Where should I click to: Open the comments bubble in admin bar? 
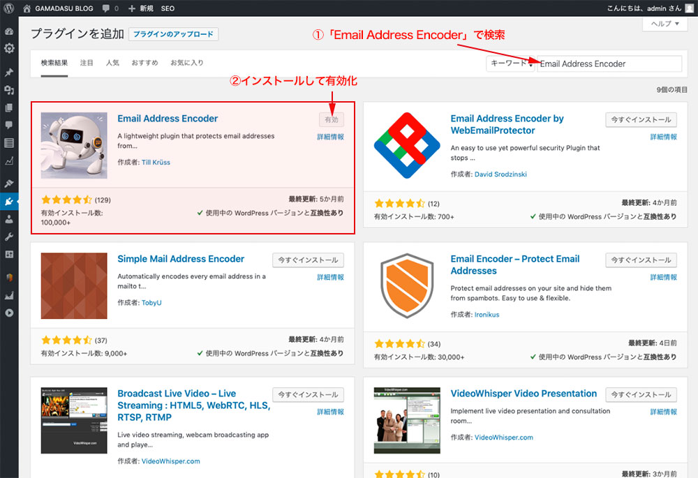point(105,8)
